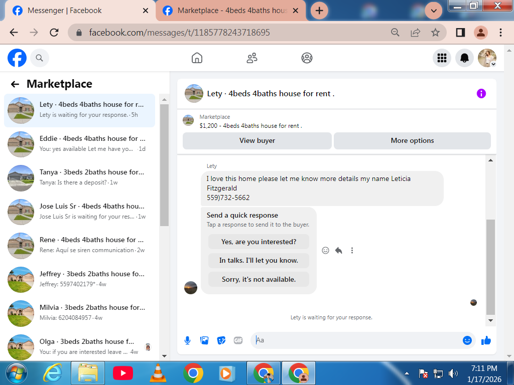Screen dimensions: 514x385
Task: Open the Notifications bell icon
Action: click(x=464, y=58)
